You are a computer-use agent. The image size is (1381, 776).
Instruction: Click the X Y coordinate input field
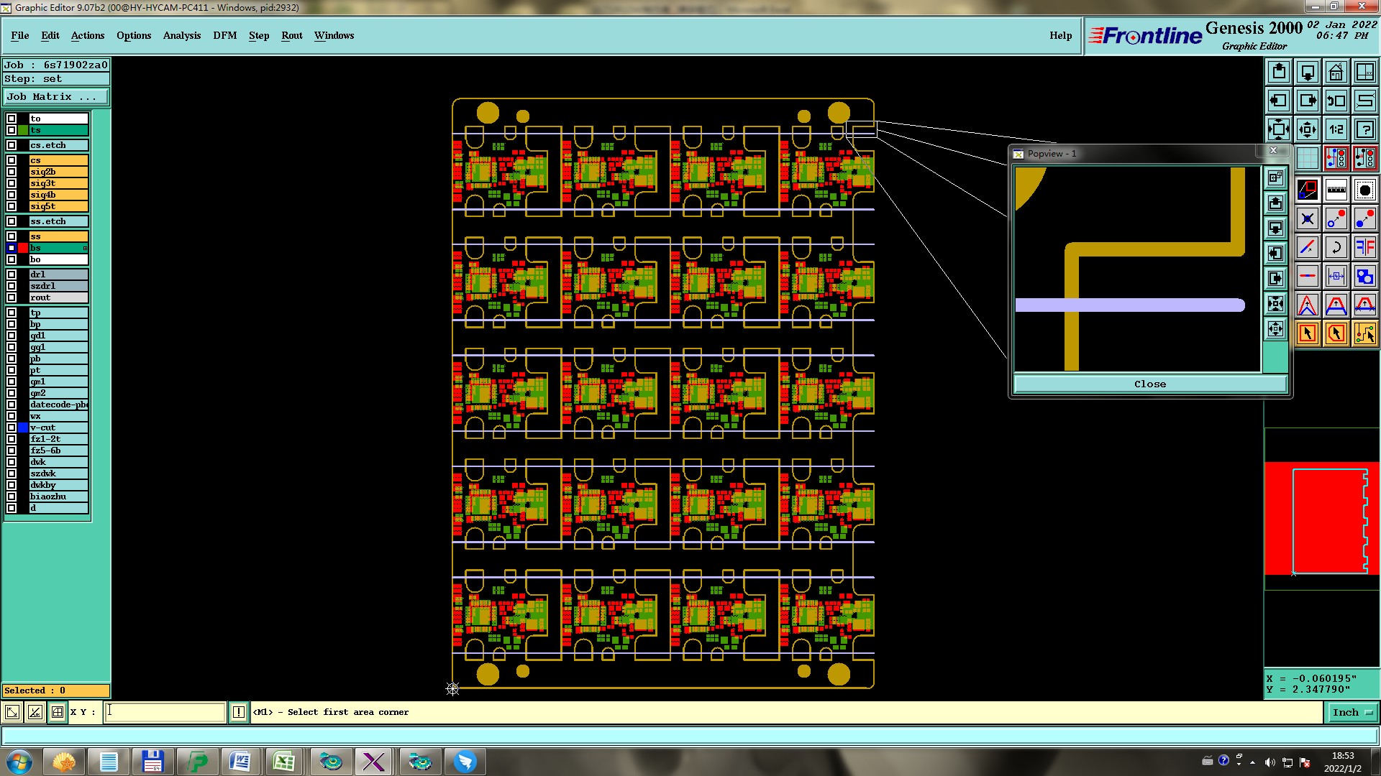pyautogui.click(x=165, y=712)
